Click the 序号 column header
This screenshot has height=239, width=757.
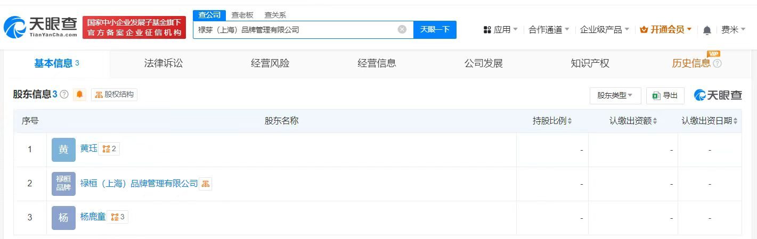[x=30, y=121]
